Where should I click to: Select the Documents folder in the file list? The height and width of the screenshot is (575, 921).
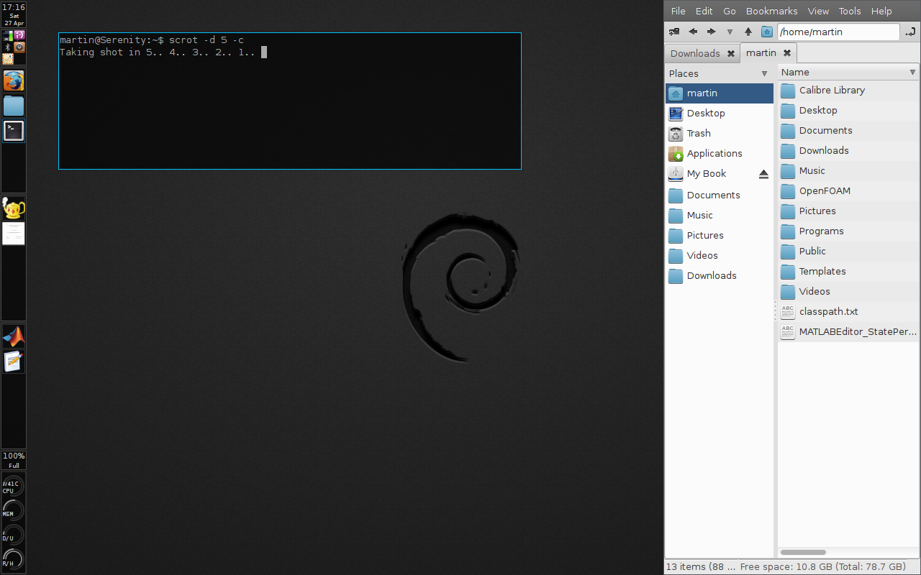tap(848, 131)
